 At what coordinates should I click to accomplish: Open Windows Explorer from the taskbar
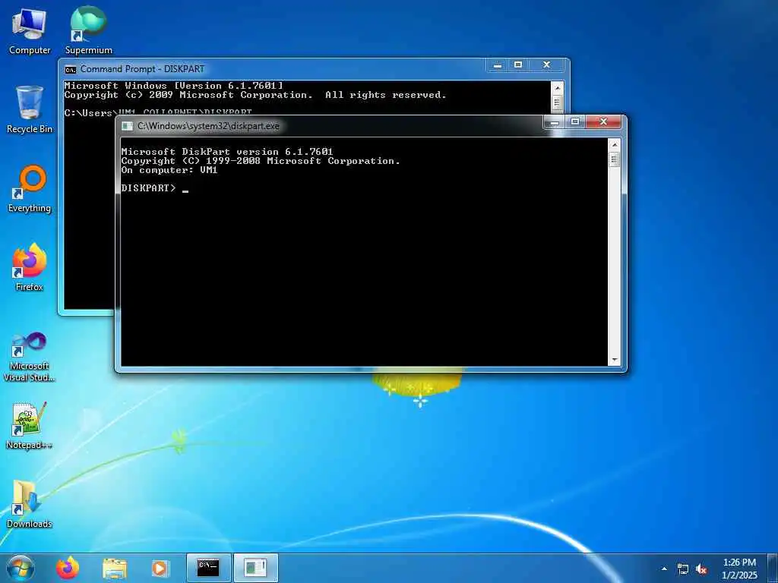115,568
